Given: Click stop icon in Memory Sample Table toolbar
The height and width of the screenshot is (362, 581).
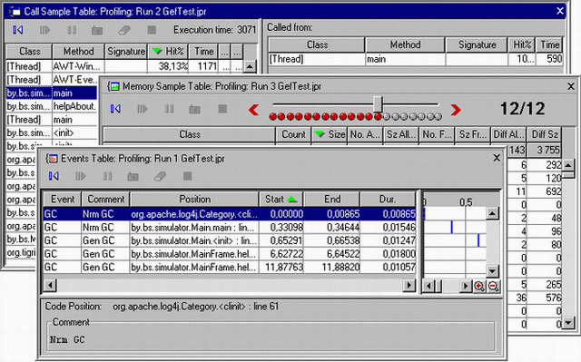Looking at the screenshot, I should pos(222,109).
